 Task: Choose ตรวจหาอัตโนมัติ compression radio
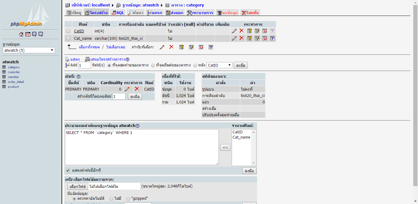coord(74,198)
